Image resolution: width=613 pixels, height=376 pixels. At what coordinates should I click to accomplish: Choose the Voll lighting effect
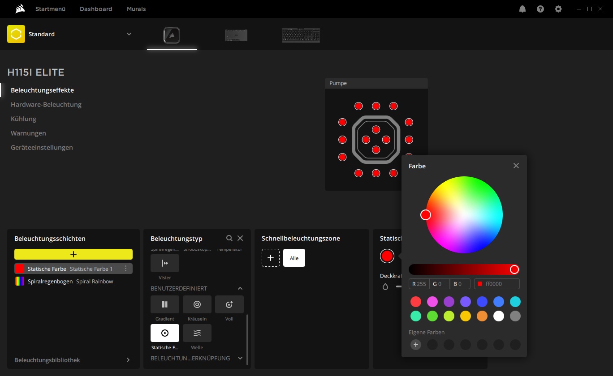pos(229,304)
